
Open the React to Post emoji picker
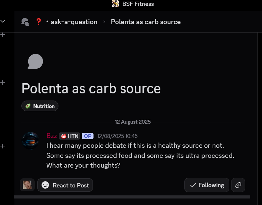(x=65, y=185)
